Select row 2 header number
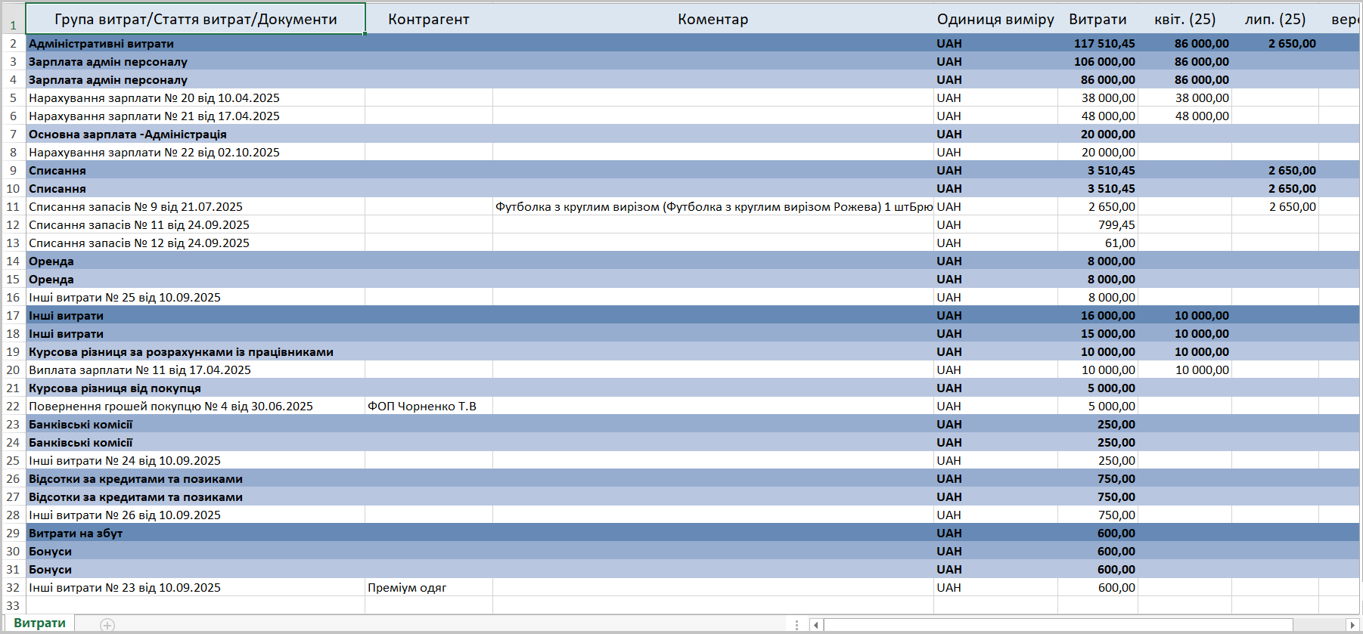The width and height of the screenshot is (1363, 634). pos(13,44)
